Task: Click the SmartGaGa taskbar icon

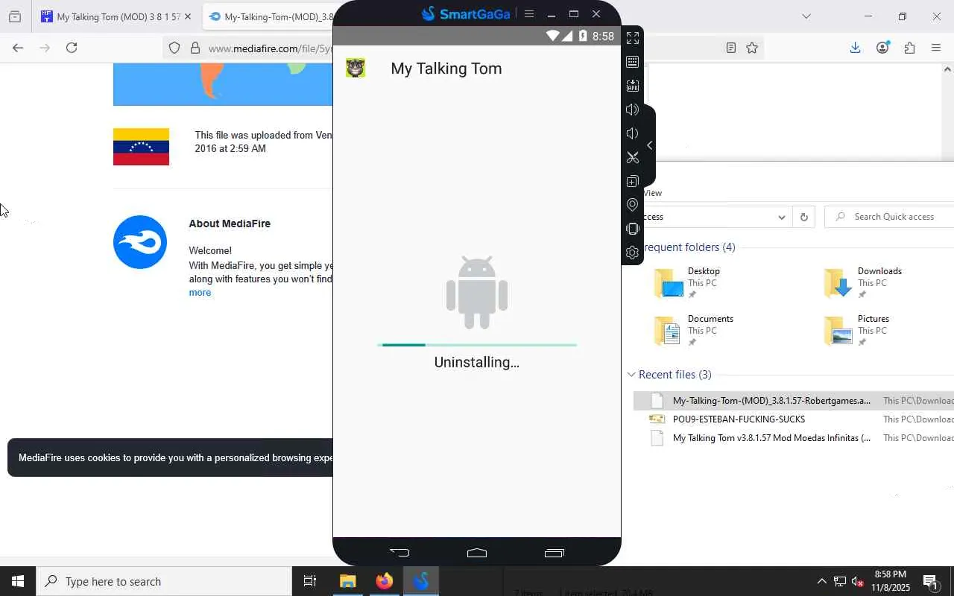Action: point(421,581)
